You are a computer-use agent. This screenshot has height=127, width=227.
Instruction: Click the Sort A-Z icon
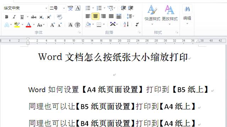(x=126, y=24)
